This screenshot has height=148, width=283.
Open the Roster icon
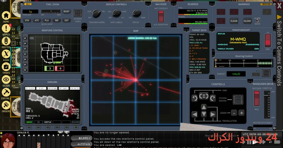[x=6, y=41]
